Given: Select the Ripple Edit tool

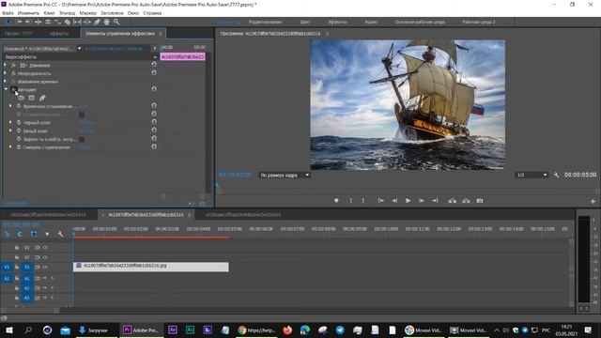Looking at the screenshot, I should click(x=38, y=23).
